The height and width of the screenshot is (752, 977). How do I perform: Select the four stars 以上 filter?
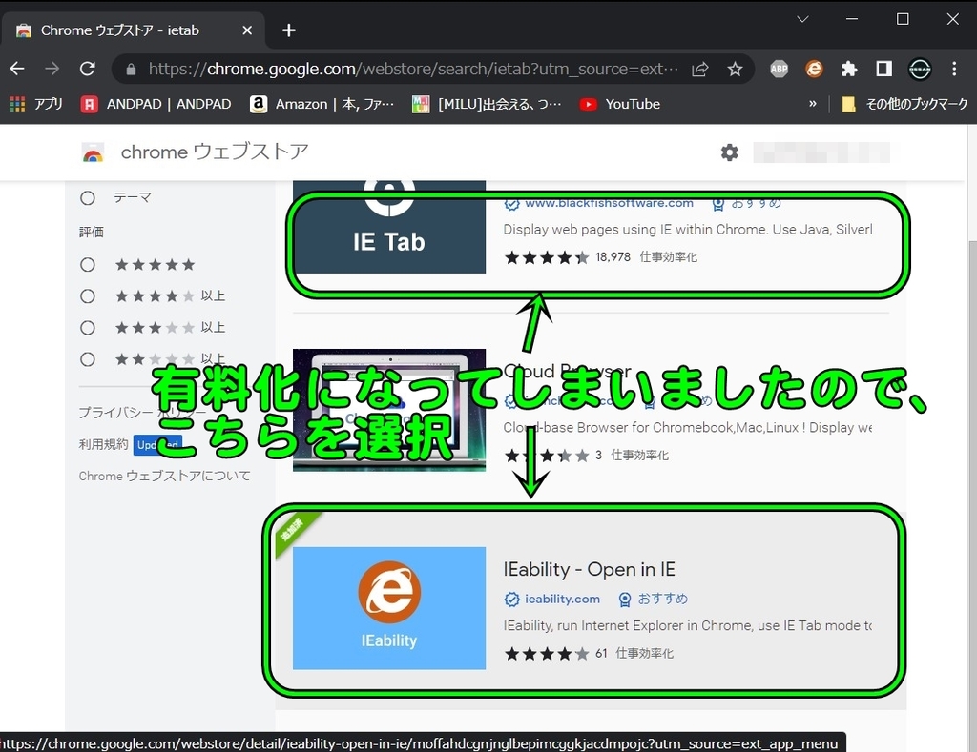(88, 295)
